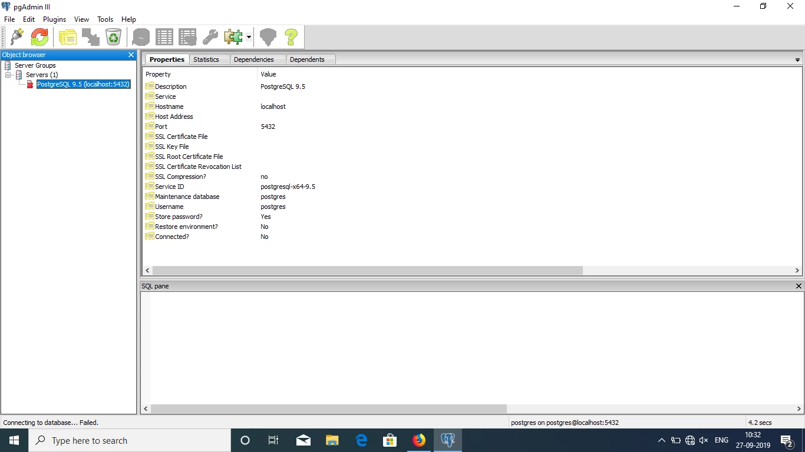Viewport: 805px width, 452px height.
Task: Click status text Connecting to database... Failed.
Action: click(x=51, y=423)
